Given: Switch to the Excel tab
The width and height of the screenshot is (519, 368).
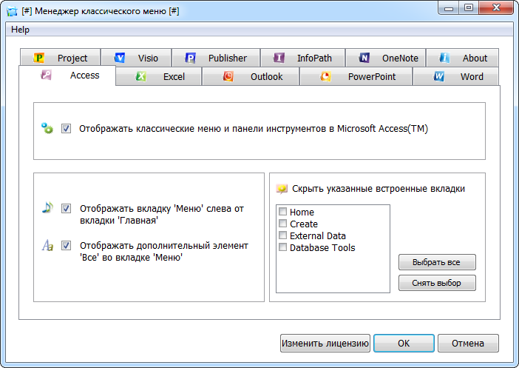Looking at the screenshot, I should point(159,76).
